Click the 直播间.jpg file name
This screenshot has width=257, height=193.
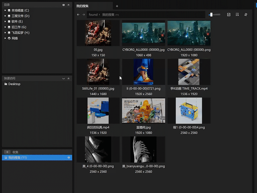[x=144, y=127]
